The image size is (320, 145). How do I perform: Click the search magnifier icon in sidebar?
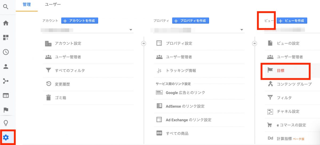(x=6, y=7)
